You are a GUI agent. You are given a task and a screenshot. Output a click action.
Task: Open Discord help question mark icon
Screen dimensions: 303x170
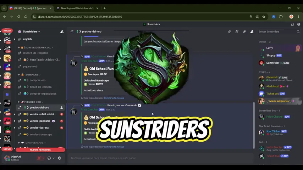(298, 24)
